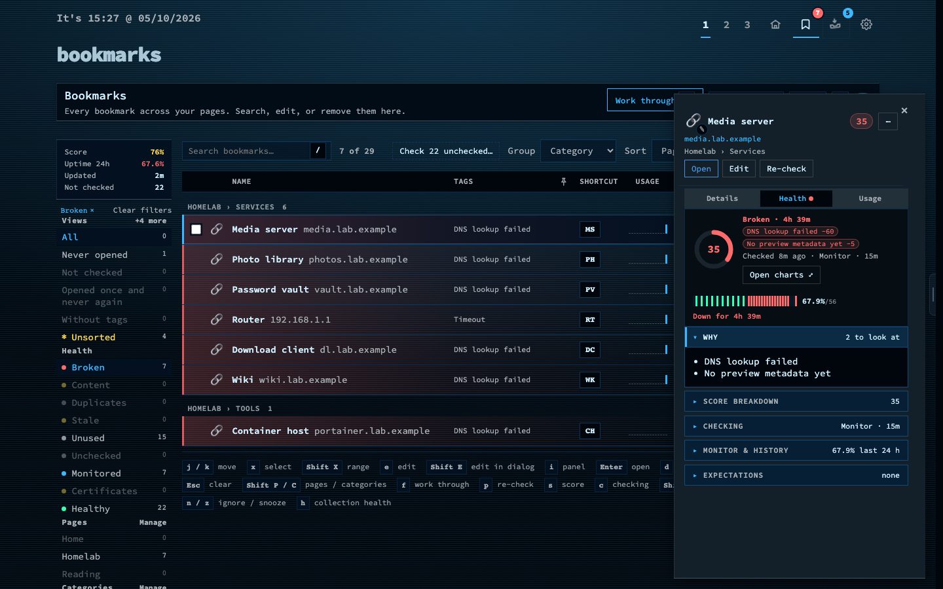Open the settings gear icon
Screen dimensions: 943x589
click(x=866, y=24)
